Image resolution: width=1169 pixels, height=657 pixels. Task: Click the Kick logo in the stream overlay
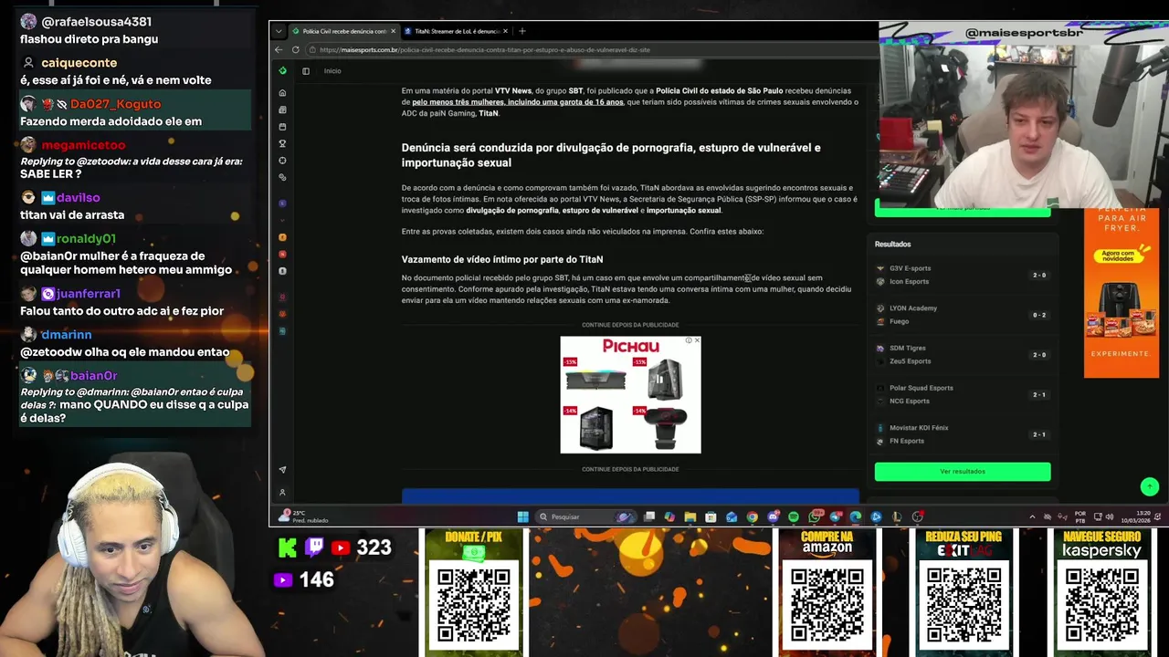(288, 547)
